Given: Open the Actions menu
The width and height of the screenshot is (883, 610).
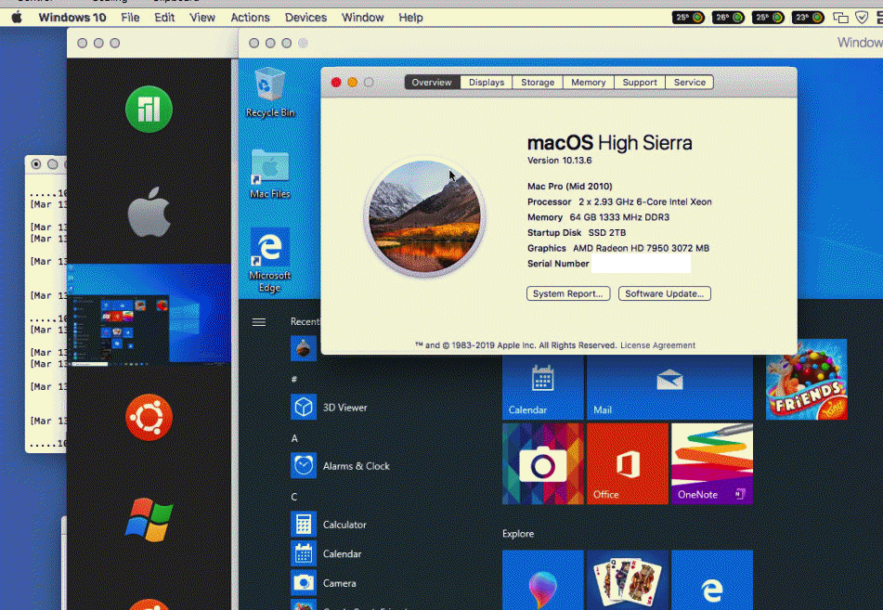Looking at the screenshot, I should 250,18.
